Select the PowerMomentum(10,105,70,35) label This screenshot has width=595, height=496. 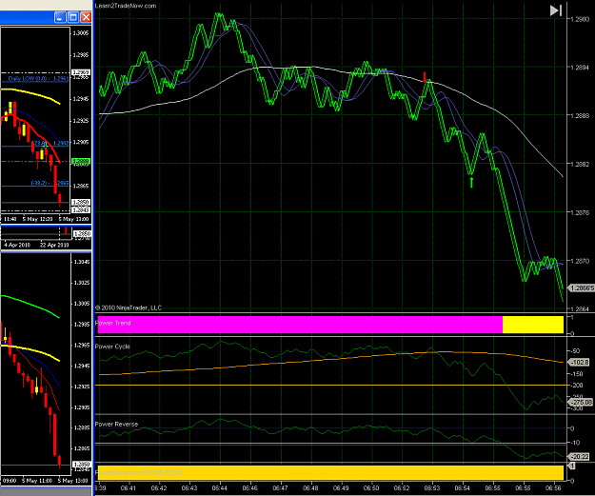pyautogui.click(x=138, y=472)
